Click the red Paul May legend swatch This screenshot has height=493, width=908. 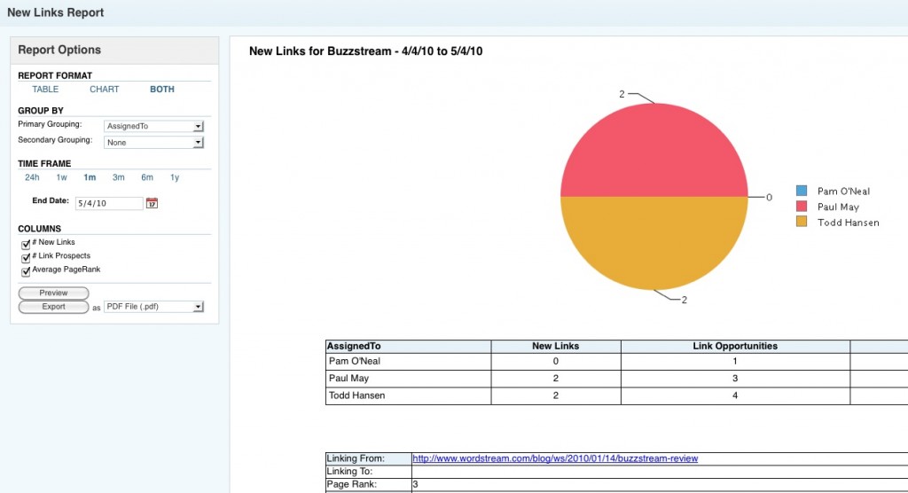coord(802,207)
